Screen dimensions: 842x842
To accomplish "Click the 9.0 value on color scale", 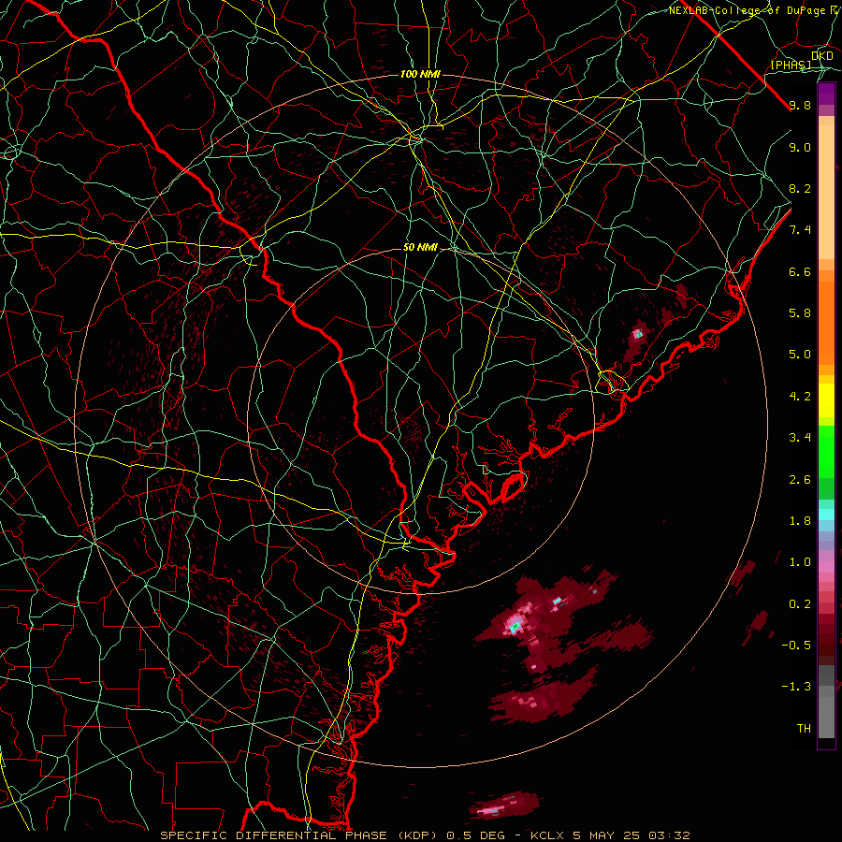I will (x=800, y=147).
